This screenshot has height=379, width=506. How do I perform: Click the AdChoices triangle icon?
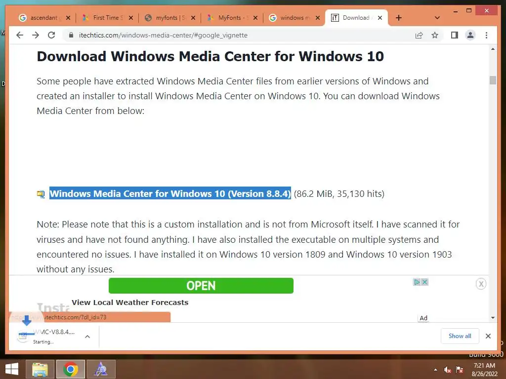(417, 282)
